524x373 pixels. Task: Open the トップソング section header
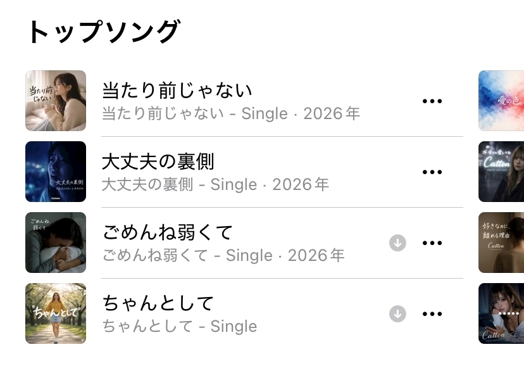[103, 32]
